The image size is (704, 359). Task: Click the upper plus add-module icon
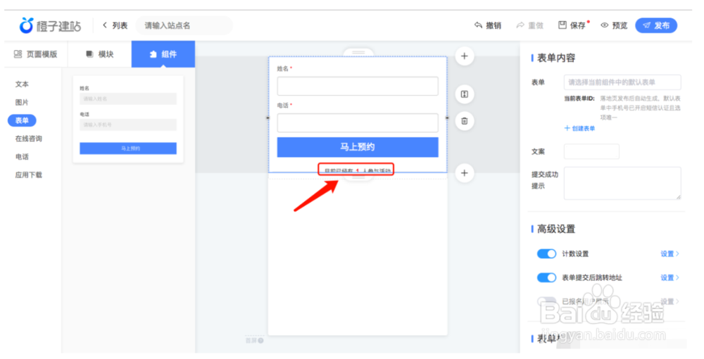click(x=464, y=56)
